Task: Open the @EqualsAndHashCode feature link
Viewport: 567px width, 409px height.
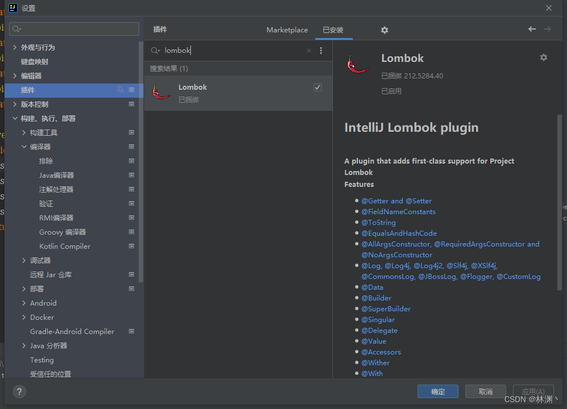Action: (x=399, y=233)
